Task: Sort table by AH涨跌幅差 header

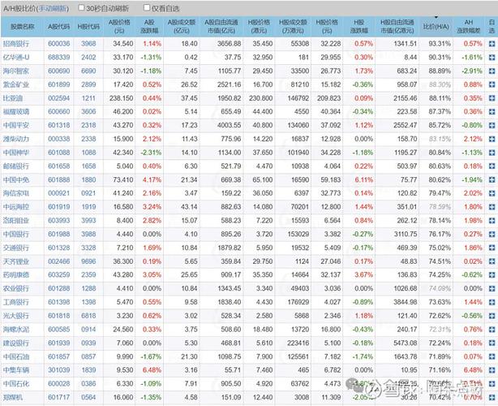Action: (x=469, y=27)
